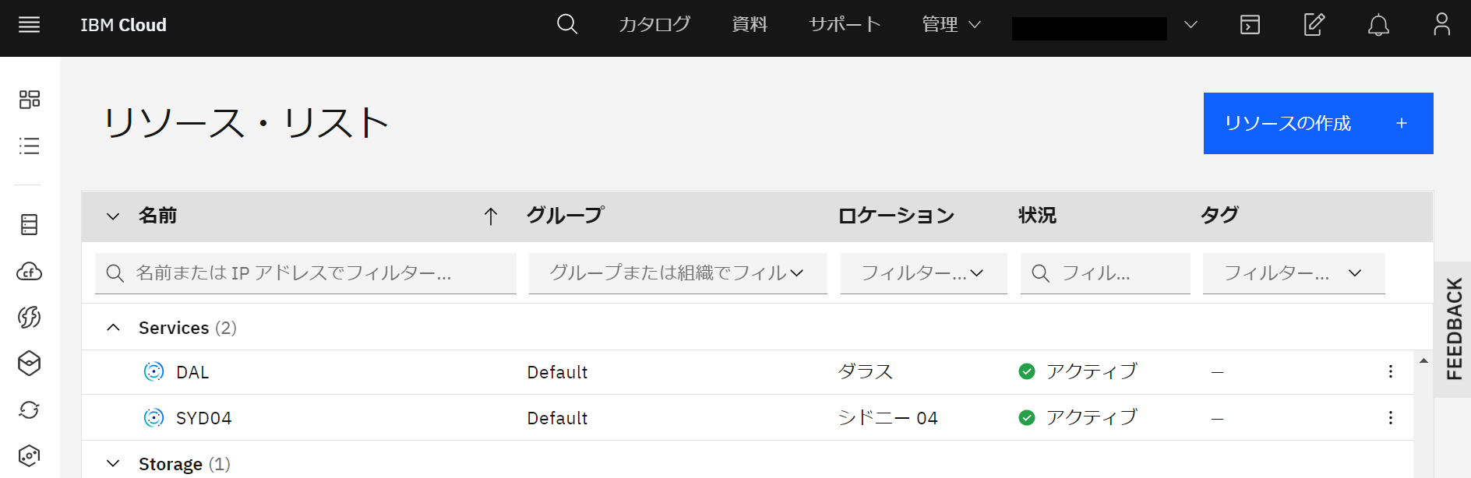This screenshot has width=1471, height=478.
Task: Click the search magnifier in header
Action: [567, 25]
